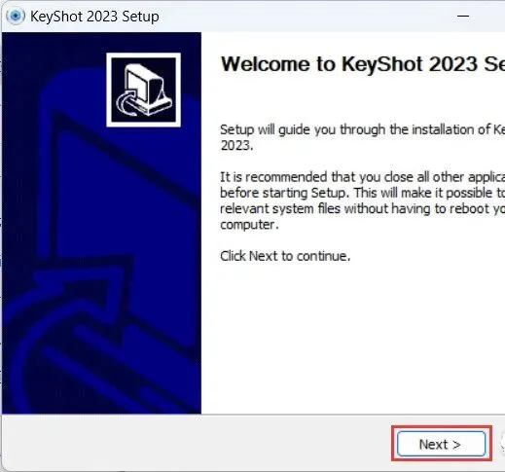Image resolution: width=505 pixels, height=472 pixels.
Task: Click the "relevant system files without having" line
Action: [363, 208]
